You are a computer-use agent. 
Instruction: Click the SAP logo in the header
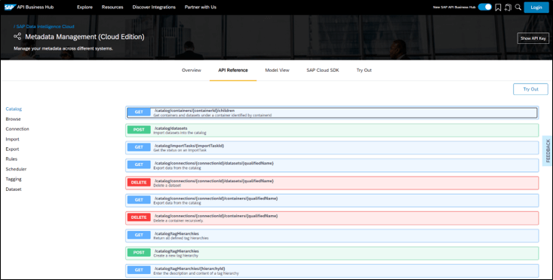coord(10,7)
